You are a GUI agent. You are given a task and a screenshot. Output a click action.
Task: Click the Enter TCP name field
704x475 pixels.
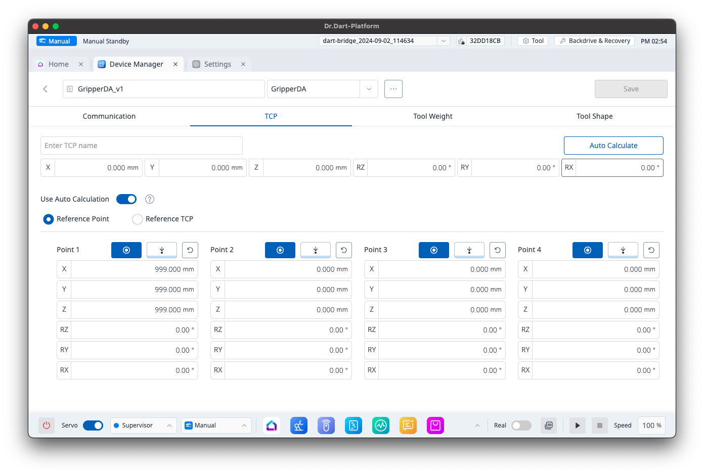142,146
